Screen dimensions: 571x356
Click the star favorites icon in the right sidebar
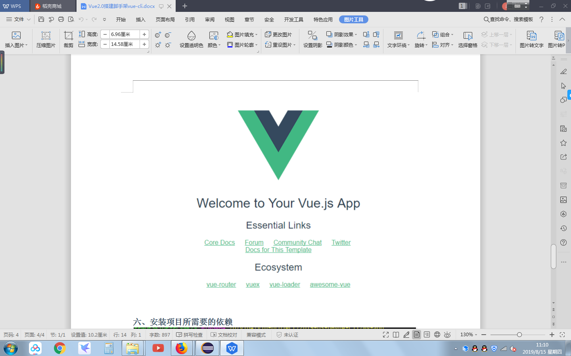[563, 143]
